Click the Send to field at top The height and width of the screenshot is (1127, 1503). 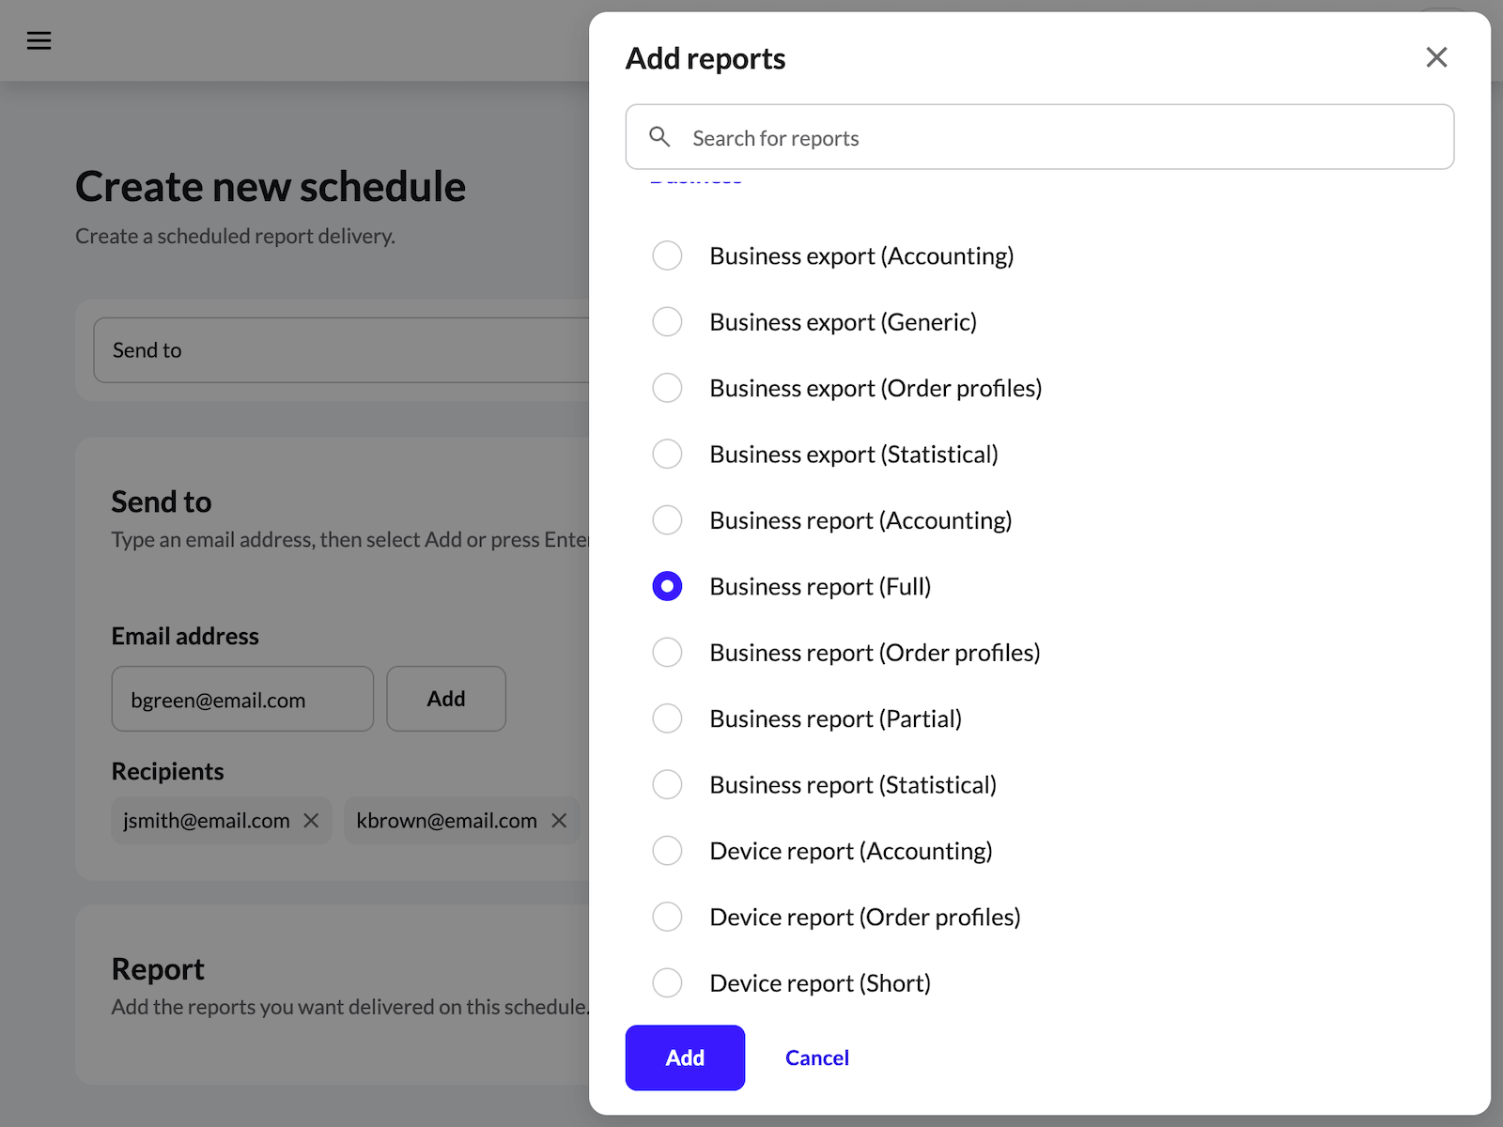point(342,350)
